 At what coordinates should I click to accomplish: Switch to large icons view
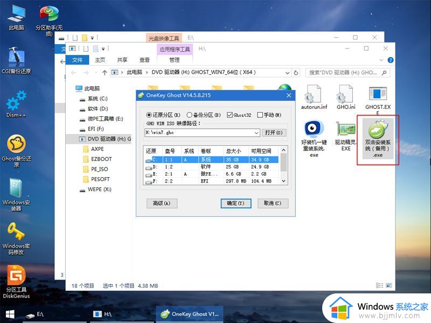389,286
